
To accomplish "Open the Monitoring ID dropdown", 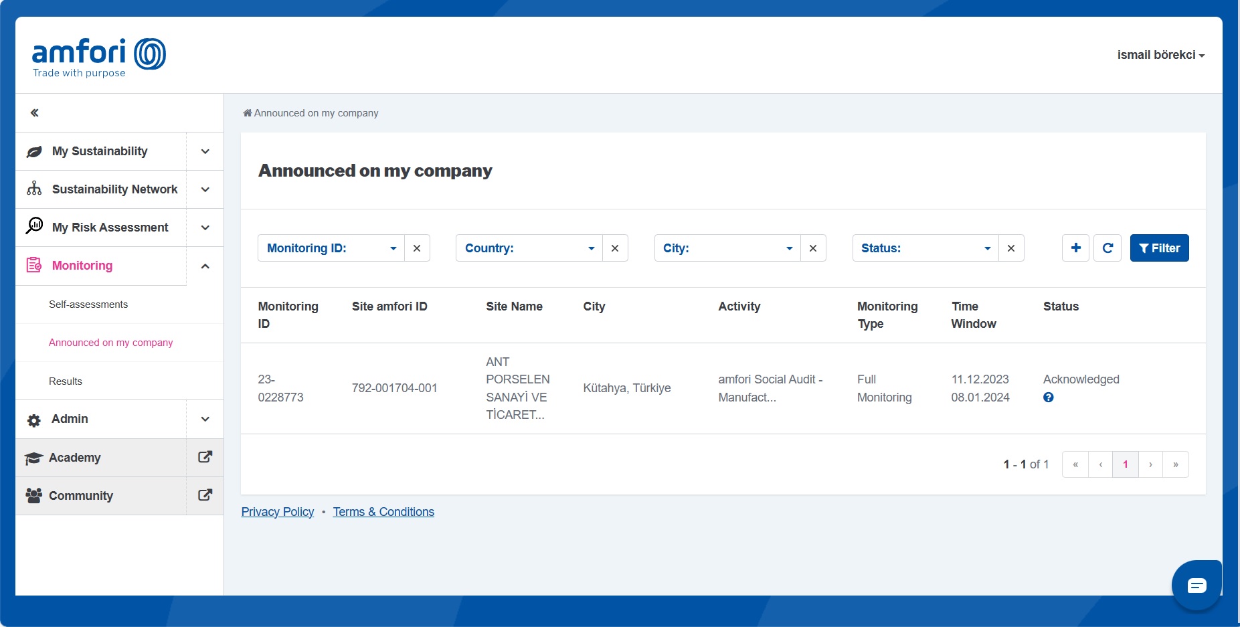I will [x=331, y=248].
